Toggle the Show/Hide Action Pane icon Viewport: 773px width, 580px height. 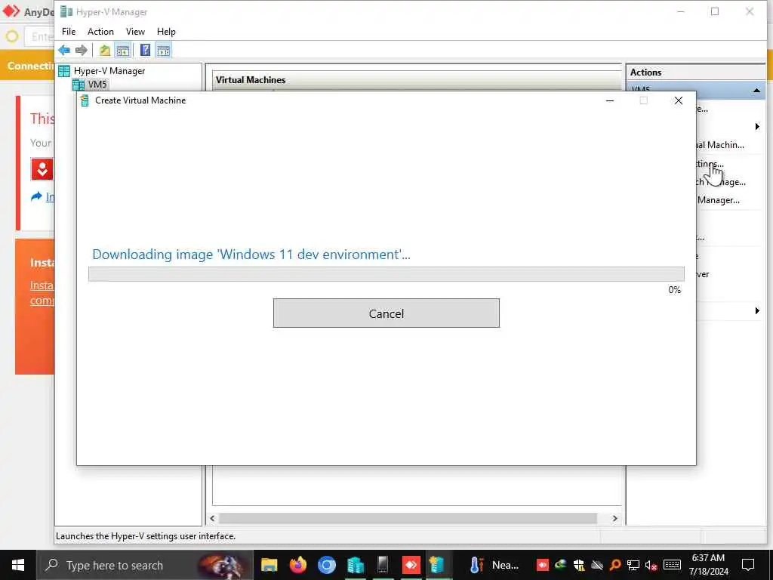163,51
